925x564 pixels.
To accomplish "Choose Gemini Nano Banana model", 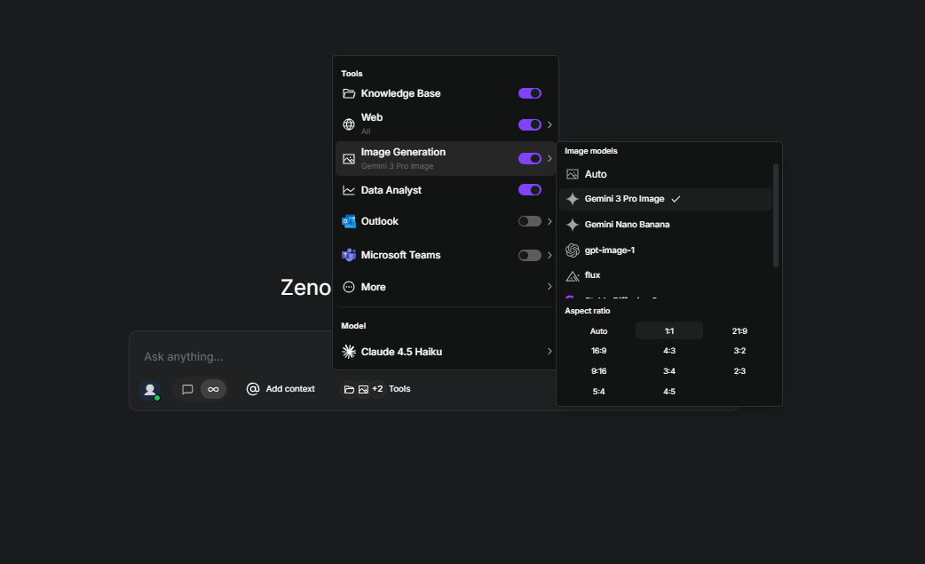I will coord(666,224).
